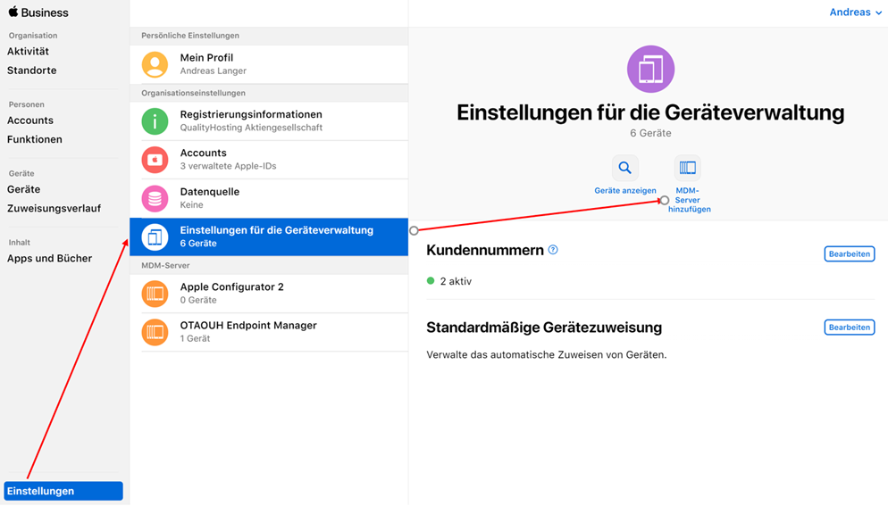
Task: Edit Standardmäßige Gerätezuweisung via Bearbeiten button
Action: coord(849,328)
